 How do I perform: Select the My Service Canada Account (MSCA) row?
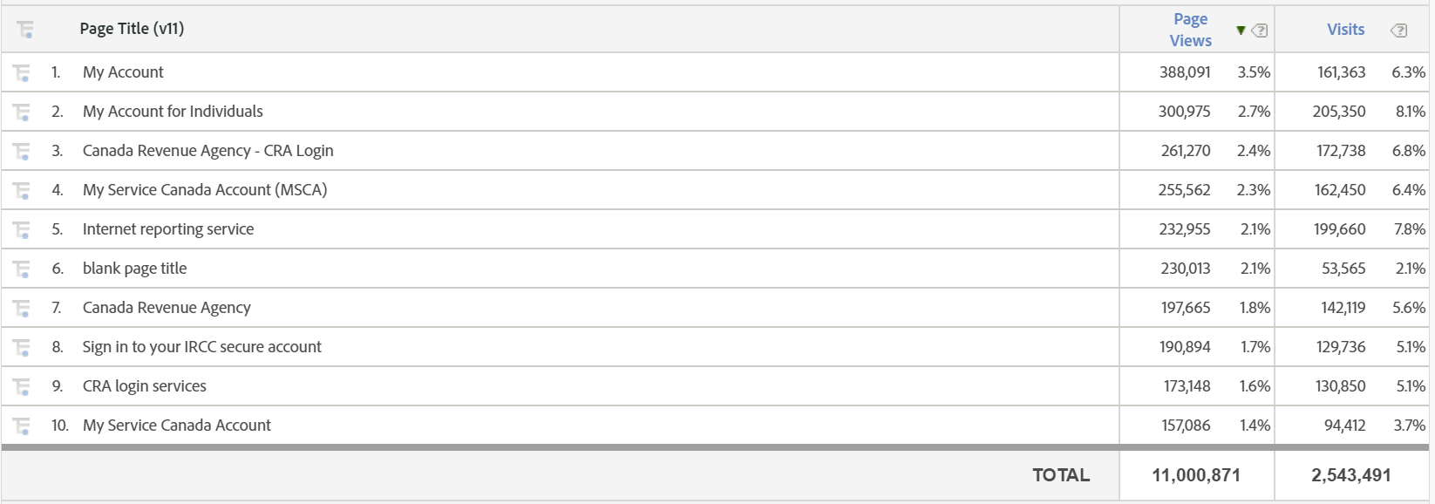[205, 190]
